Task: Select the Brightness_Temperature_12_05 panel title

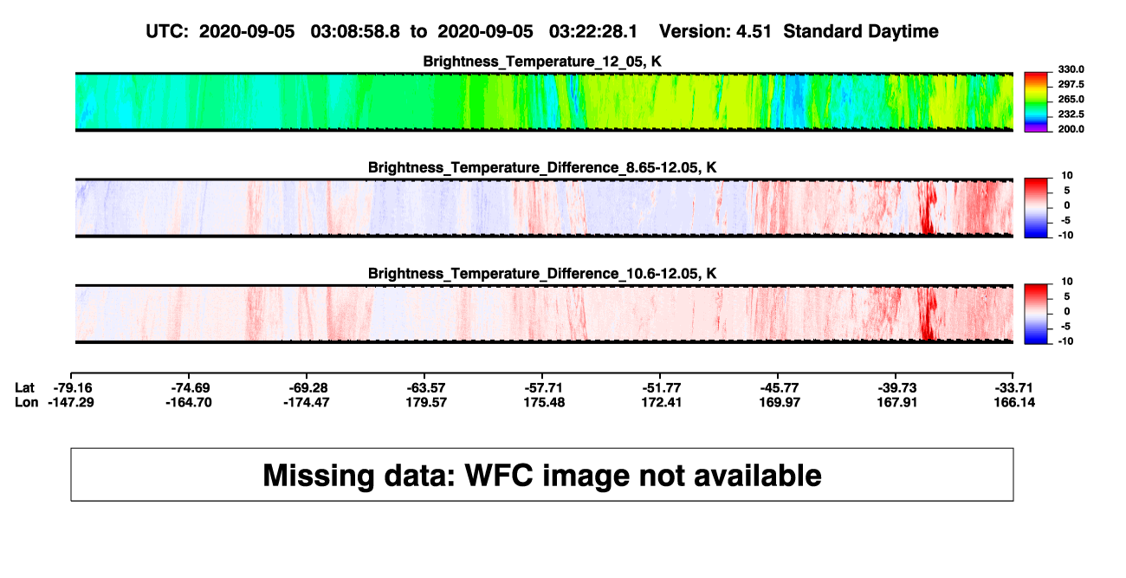Action: point(542,62)
